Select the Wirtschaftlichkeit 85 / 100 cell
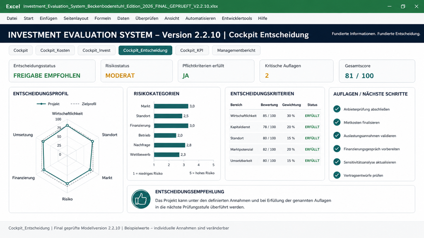 (269, 116)
